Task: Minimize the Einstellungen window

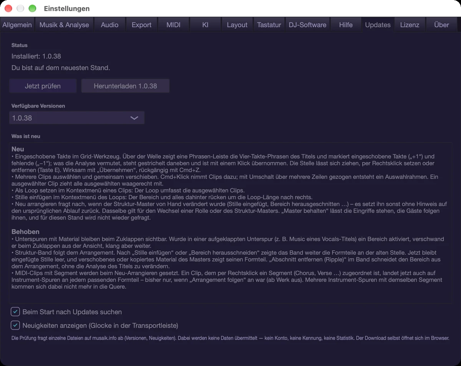Action: pos(20,8)
